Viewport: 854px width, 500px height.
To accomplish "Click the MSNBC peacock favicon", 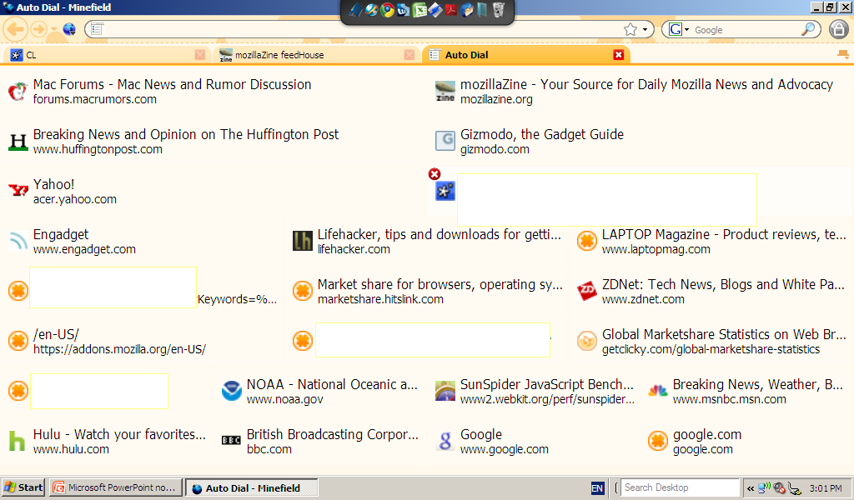I will pyautogui.click(x=657, y=391).
